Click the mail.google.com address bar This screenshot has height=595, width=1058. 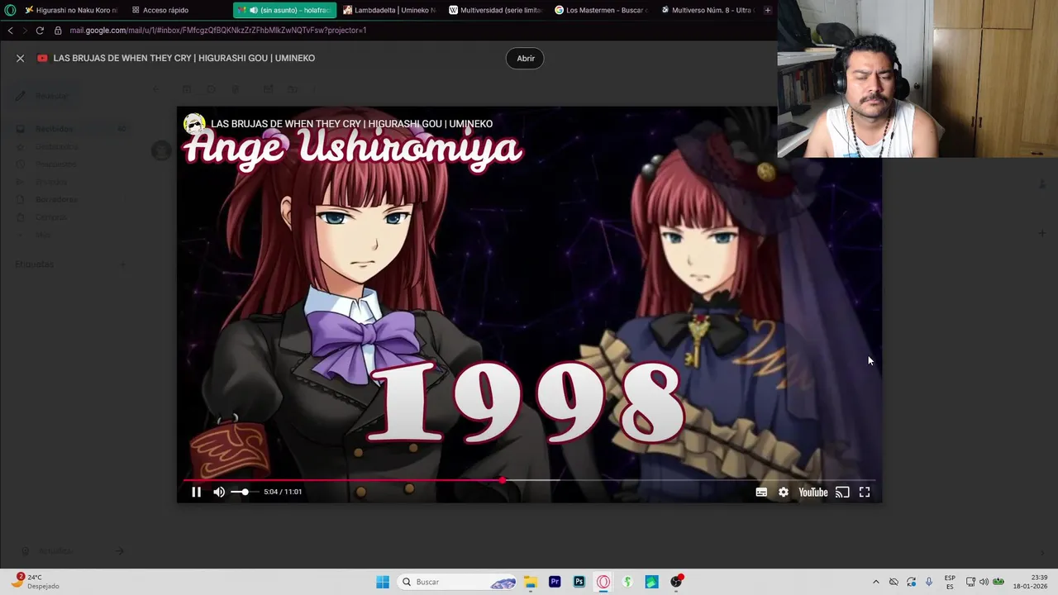click(x=218, y=31)
